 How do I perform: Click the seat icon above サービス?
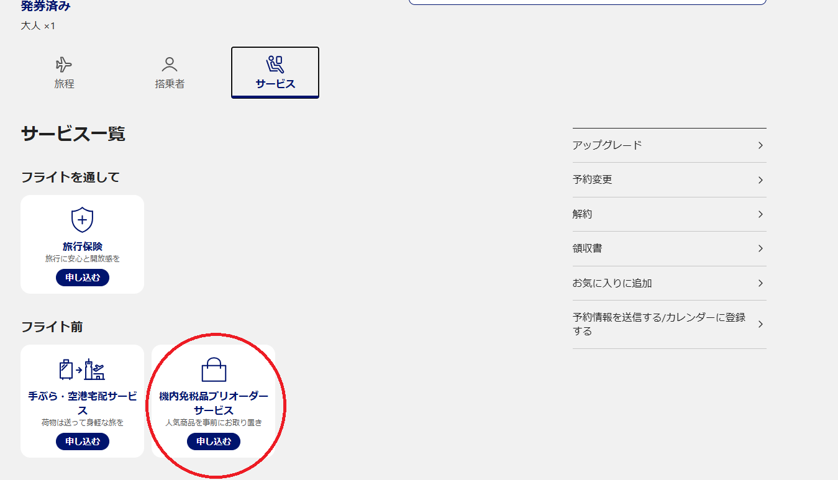(275, 64)
